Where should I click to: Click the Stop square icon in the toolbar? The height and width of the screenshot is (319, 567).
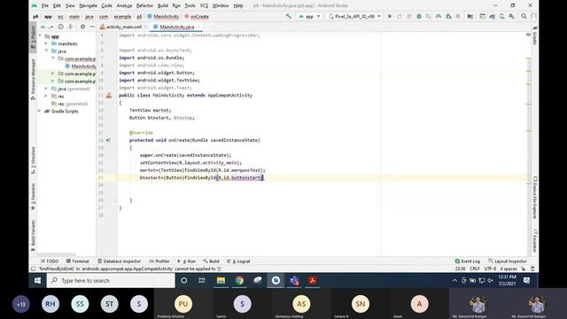click(458, 16)
